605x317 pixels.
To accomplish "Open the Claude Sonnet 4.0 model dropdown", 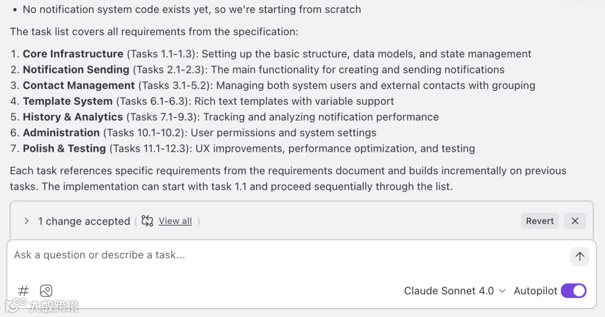I will point(454,291).
